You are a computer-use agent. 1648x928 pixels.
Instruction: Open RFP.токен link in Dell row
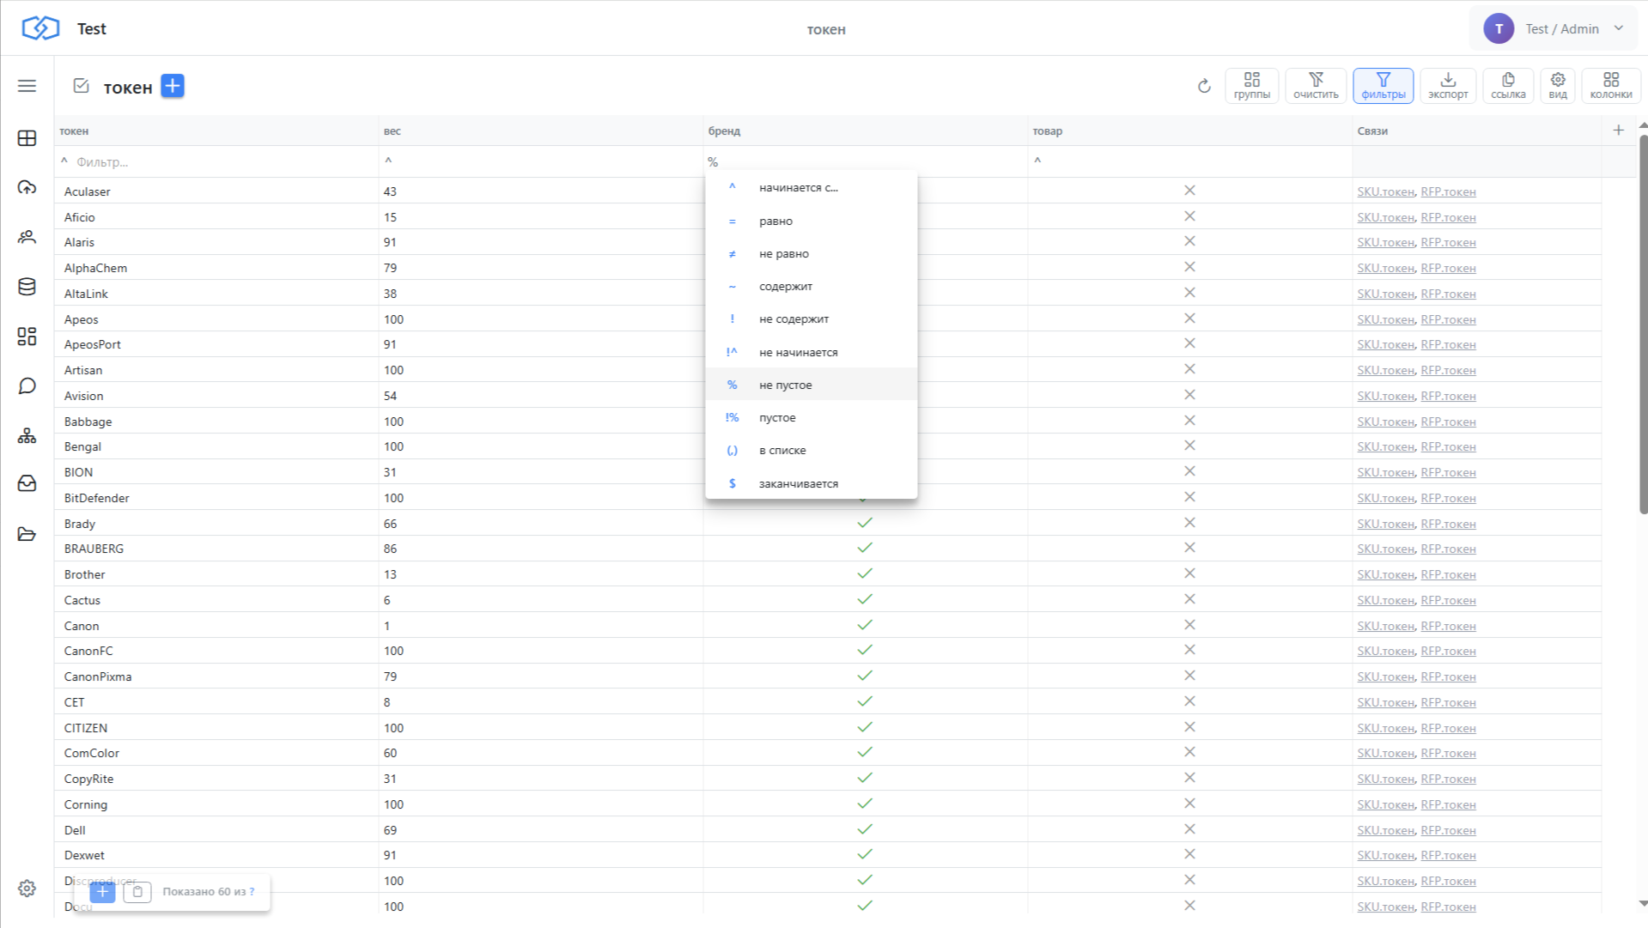tap(1448, 830)
